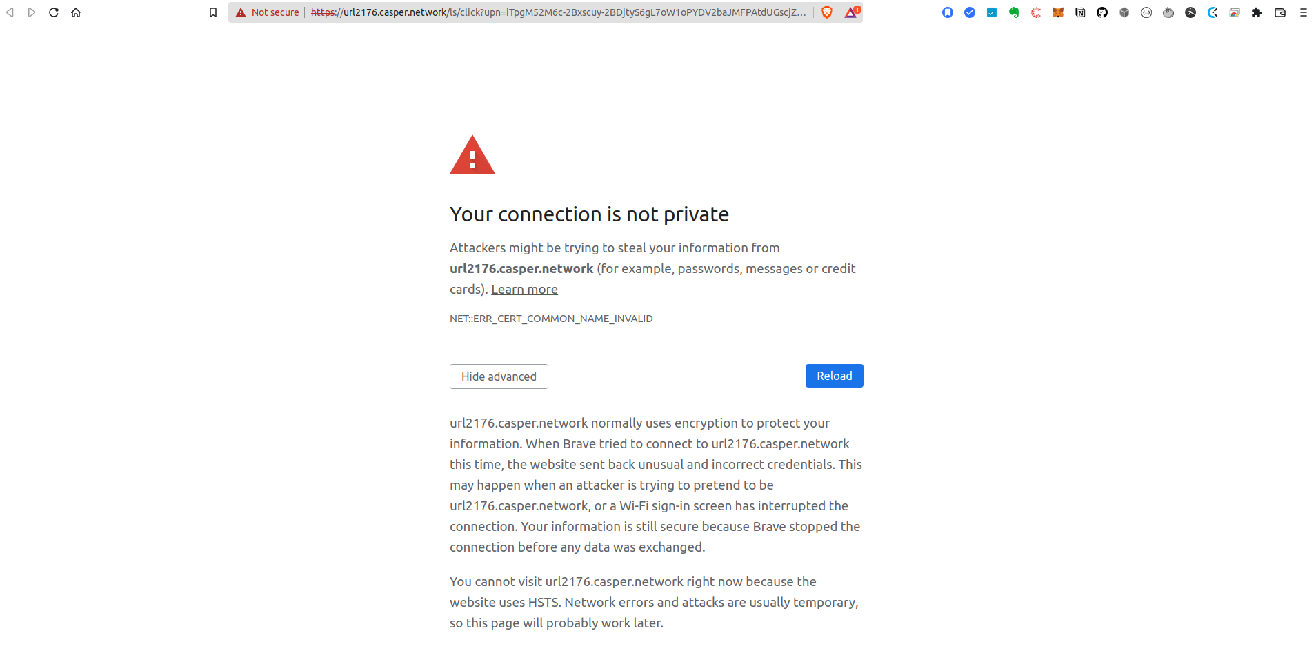Open the extensions puzzle-piece menu

(1257, 12)
